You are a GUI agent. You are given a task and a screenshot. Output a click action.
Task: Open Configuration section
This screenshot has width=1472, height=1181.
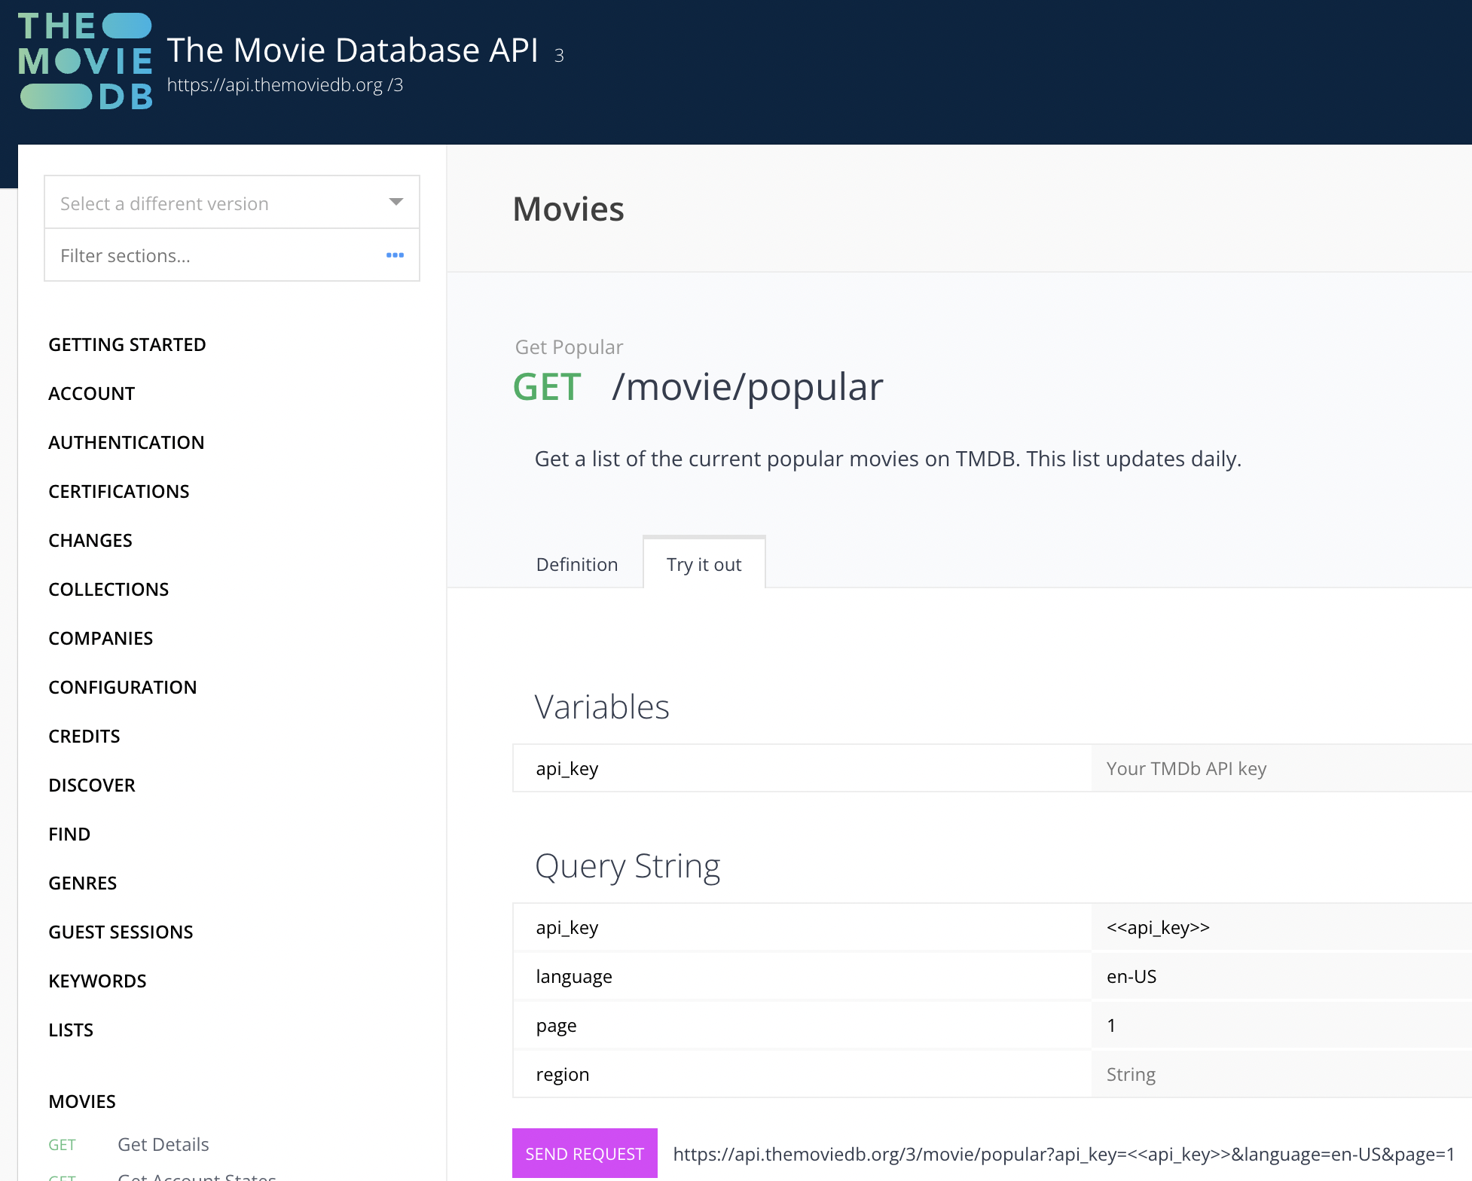(x=122, y=687)
